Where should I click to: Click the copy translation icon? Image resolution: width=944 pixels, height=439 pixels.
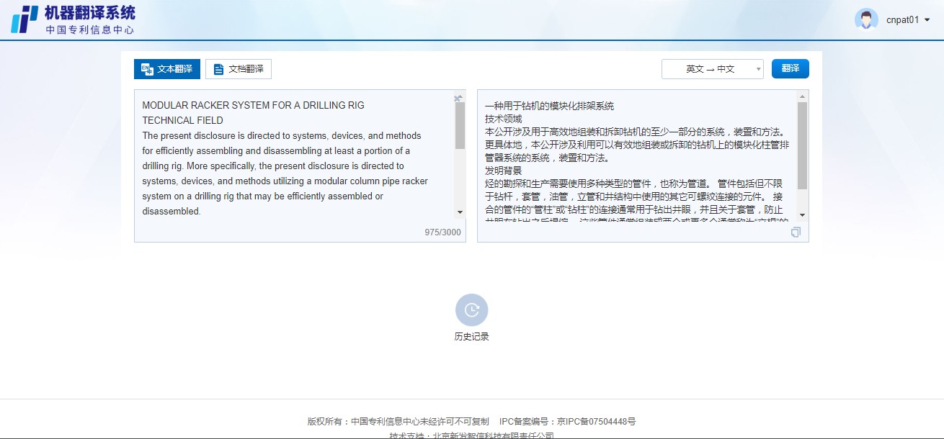tap(796, 232)
